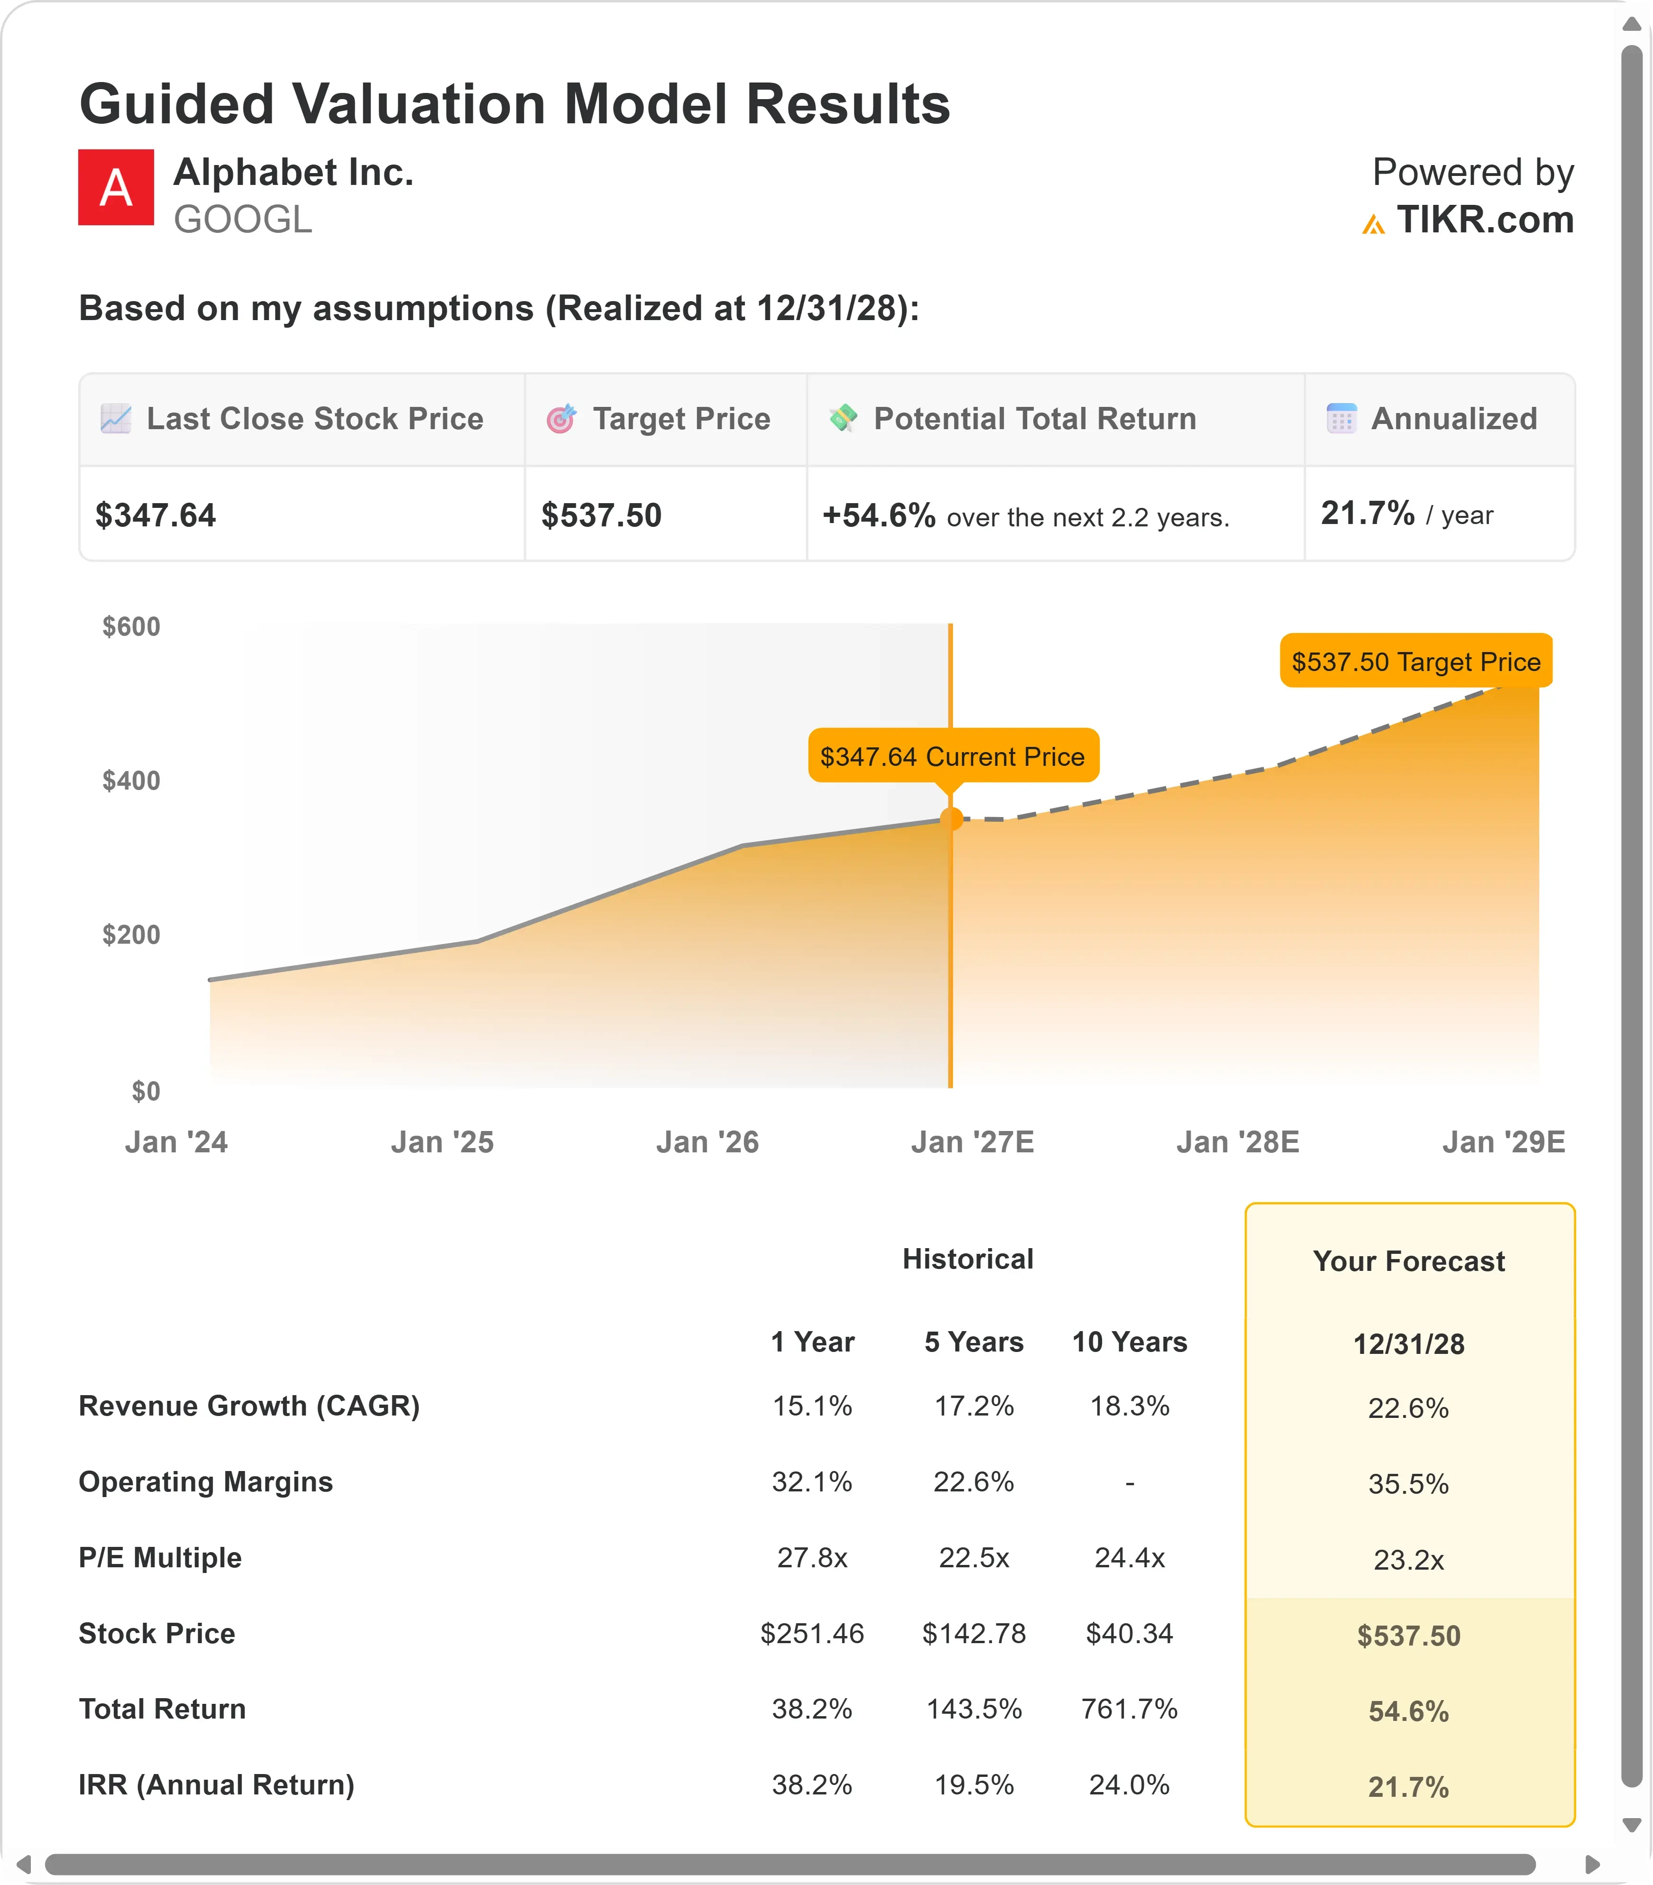Click the 'Guided Valuation Model Results' heading
The height and width of the screenshot is (1885, 1653).
coord(514,103)
